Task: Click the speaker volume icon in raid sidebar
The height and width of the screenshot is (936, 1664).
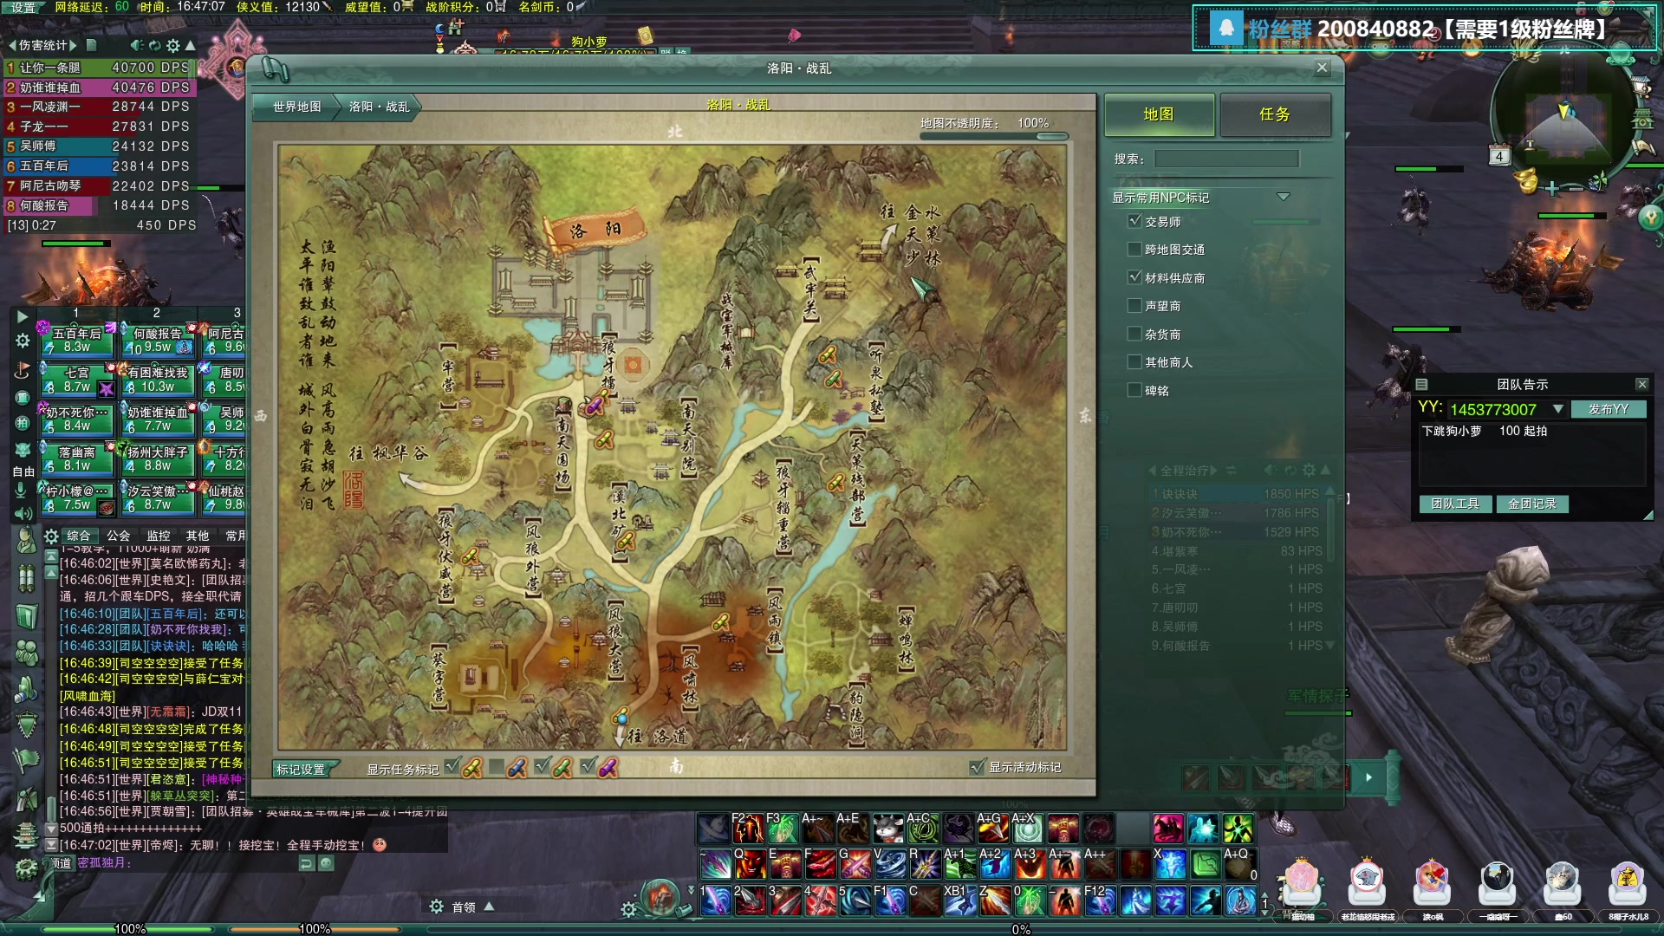Action: [x=23, y=513]
